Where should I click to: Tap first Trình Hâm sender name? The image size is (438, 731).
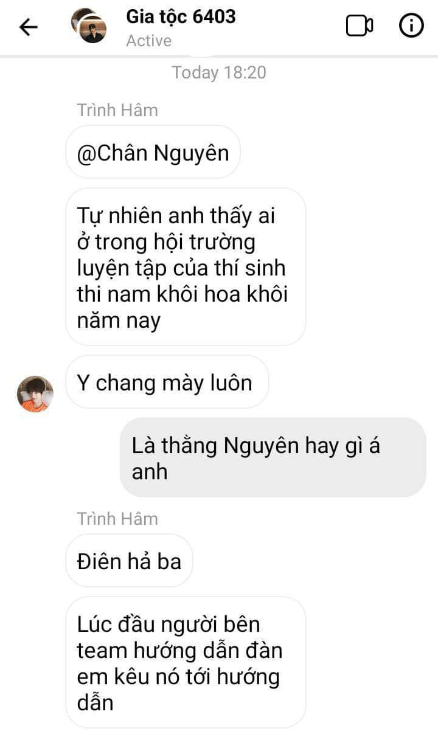117,110
